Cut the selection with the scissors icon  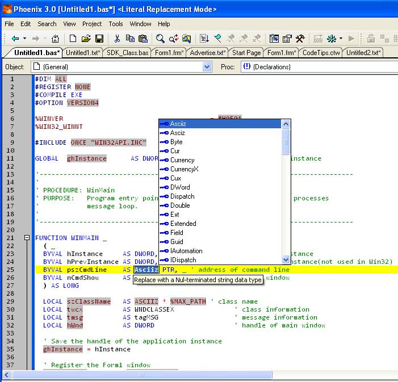click(117, 39)
